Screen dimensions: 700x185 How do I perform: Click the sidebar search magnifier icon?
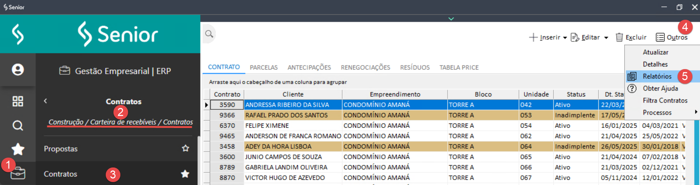[18, 126]
